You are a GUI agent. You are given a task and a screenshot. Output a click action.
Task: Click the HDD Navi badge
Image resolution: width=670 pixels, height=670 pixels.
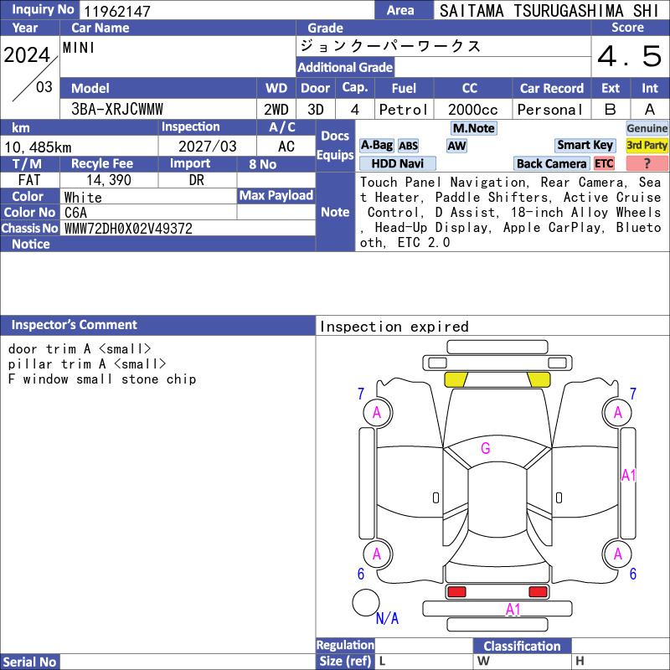coord(397,163)
